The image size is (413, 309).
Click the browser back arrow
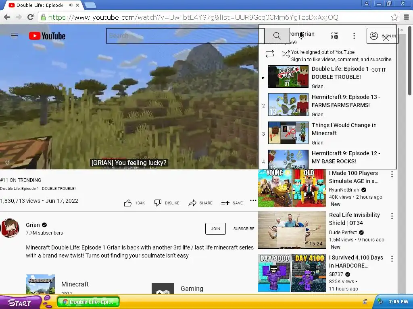click(7, 17)
